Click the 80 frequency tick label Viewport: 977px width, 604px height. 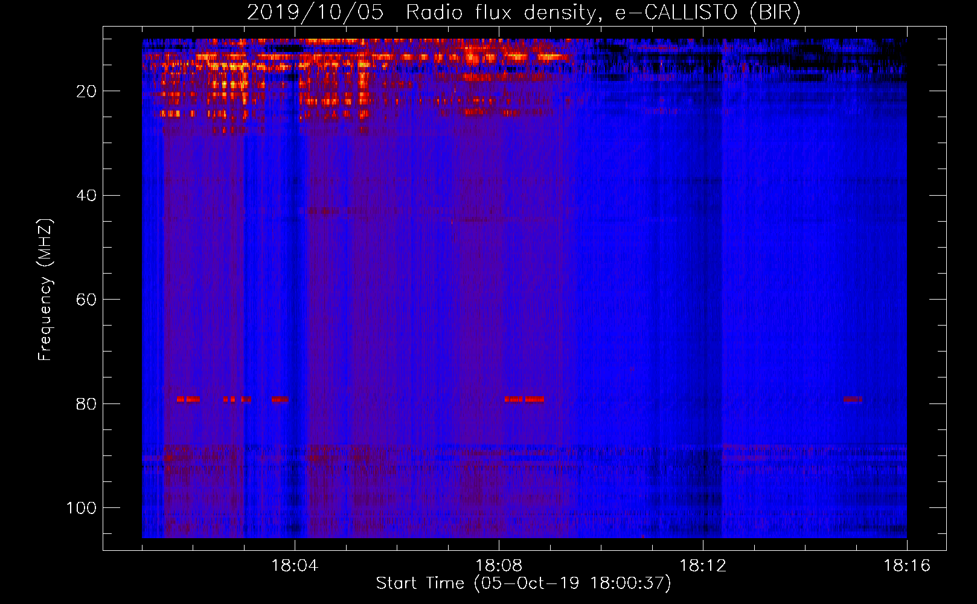click(86, 404)
